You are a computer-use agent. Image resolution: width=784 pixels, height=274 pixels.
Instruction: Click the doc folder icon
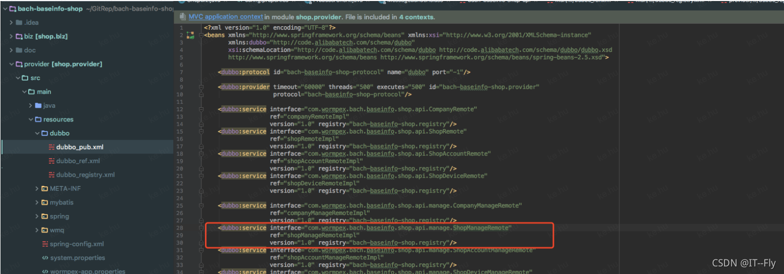[x=19, y=50]
